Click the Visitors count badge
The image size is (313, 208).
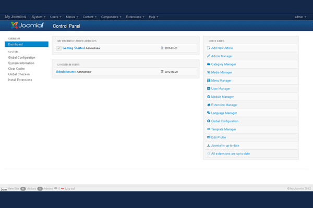[23, 188]
